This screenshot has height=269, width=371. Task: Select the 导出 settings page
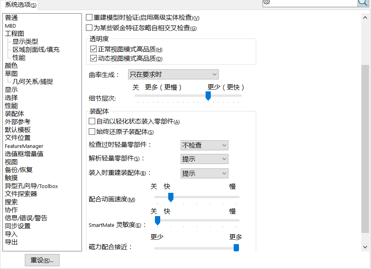pyautogui.click(x=11, y=242)
